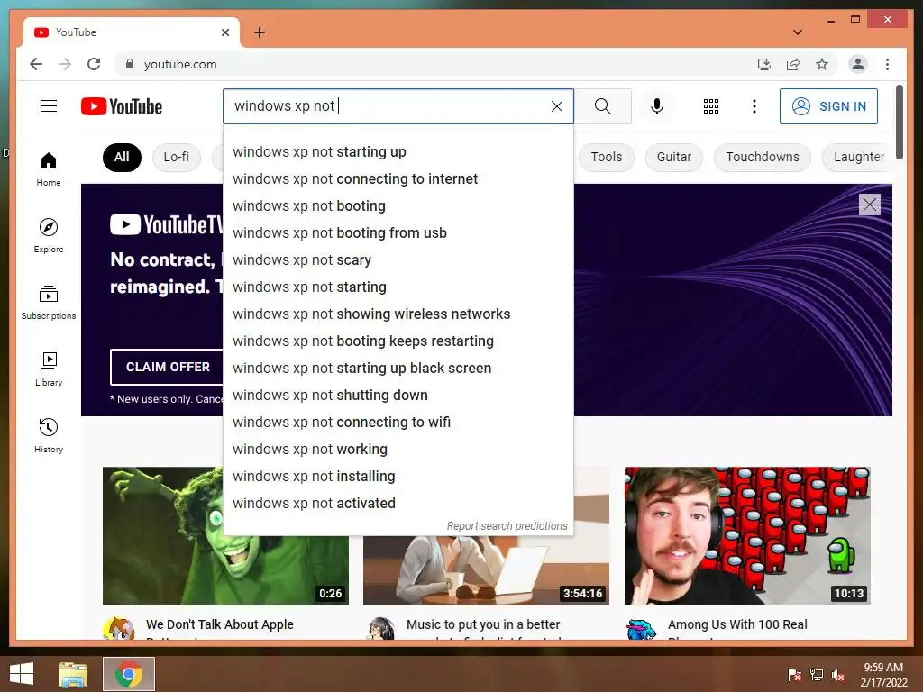Image resolution: width=923 pixels, height=692 pixels.
Task: Open History in the sidebar
Action: coord(49,435)
